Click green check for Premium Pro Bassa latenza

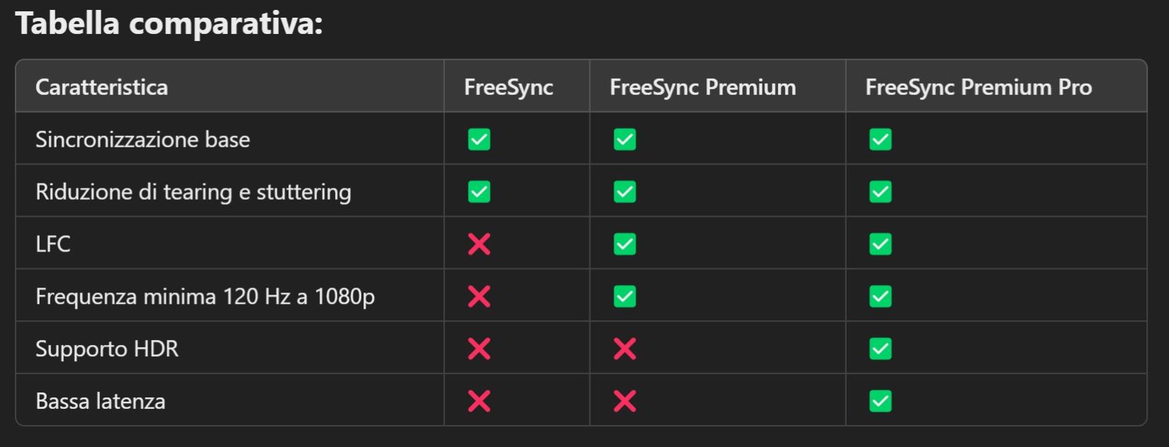tap(880, 401)
